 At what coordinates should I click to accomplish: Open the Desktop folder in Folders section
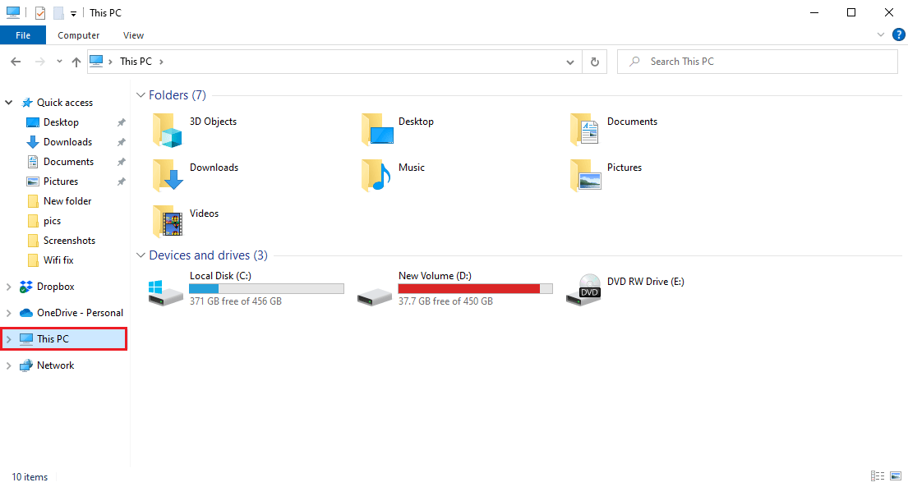click(377, 129)
